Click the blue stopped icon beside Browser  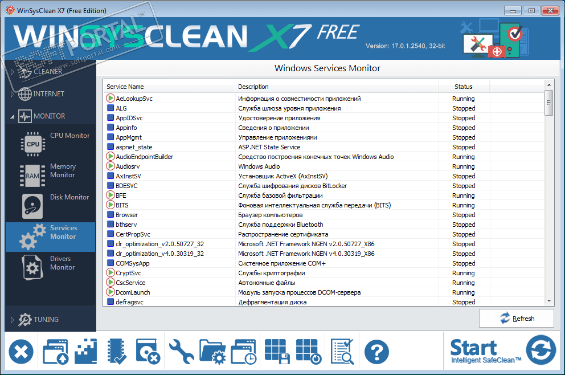[x=110, y=214]
